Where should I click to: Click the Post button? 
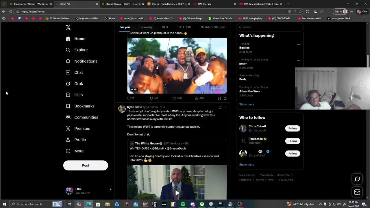[86, 166]
